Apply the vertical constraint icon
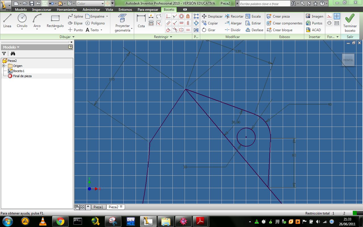Viewport: 363px width, 227px height. (188, 23)
